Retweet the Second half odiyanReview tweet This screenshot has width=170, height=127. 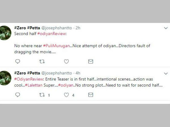[x=42, y=61]
